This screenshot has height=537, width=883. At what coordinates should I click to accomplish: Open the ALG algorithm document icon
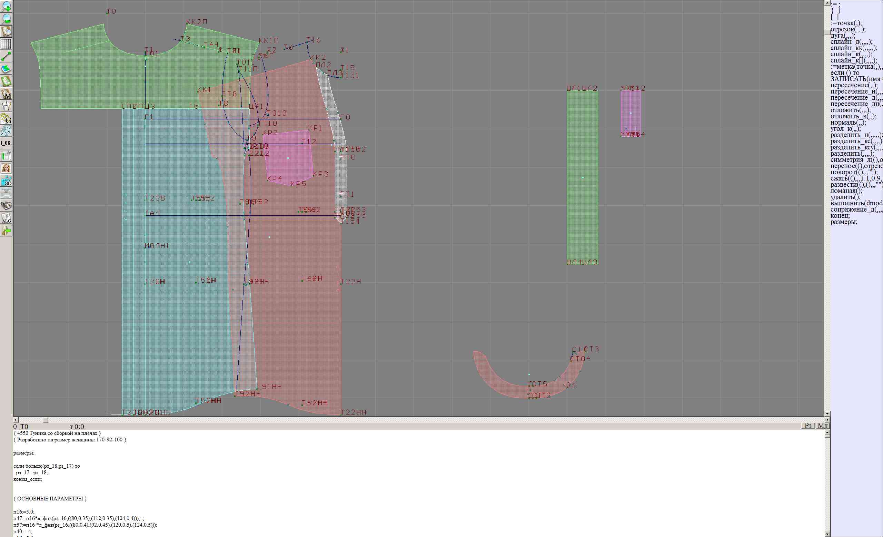coord(7,218)
